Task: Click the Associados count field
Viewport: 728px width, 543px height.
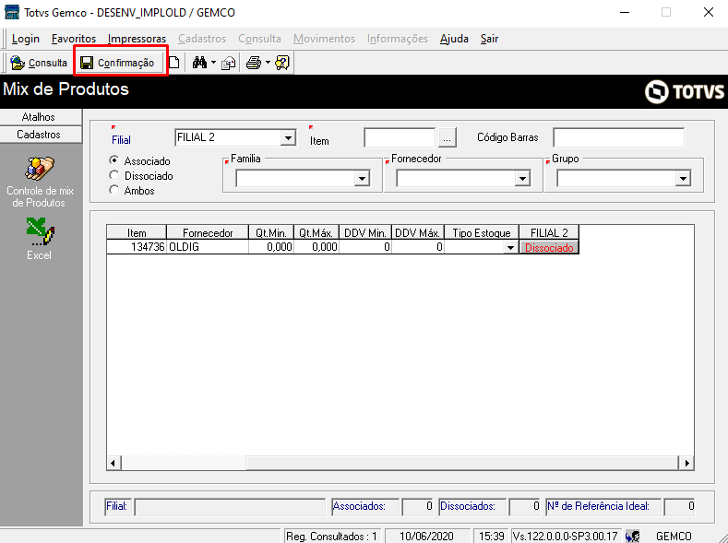Action: point(418,507)
